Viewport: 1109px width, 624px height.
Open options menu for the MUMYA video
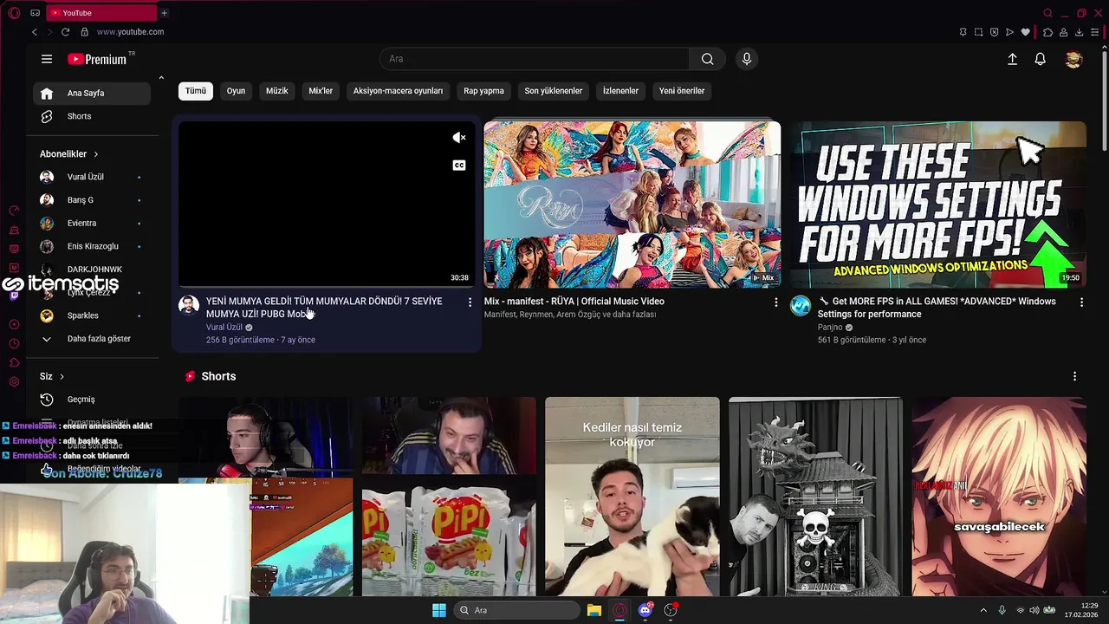coord(470,302)
